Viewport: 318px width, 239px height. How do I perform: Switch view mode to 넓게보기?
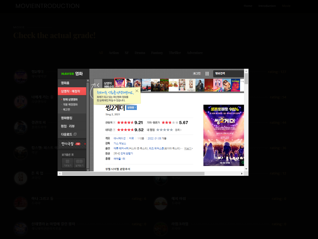(79, 162)
